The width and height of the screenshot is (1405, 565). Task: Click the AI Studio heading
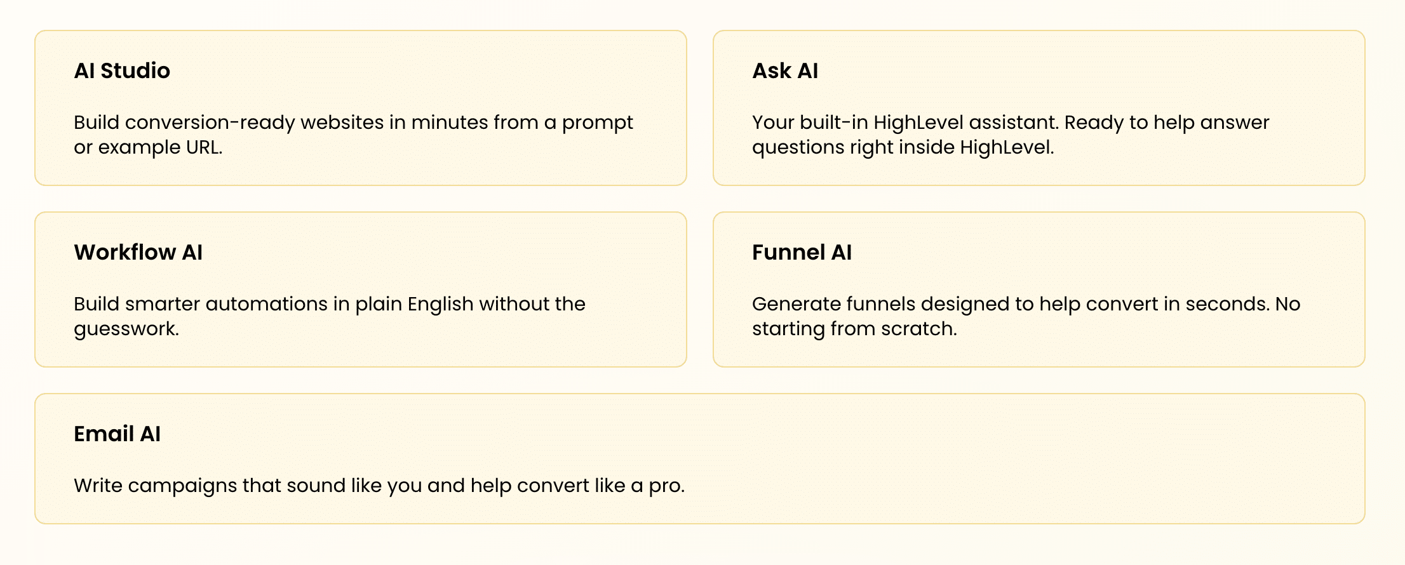[x=122, y=70]
